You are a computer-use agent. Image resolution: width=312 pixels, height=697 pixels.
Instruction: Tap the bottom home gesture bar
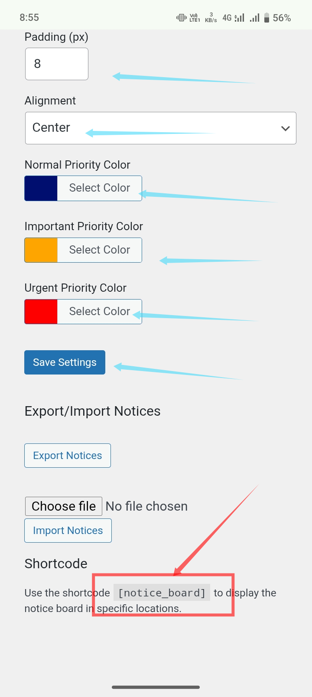coord(156,687)
